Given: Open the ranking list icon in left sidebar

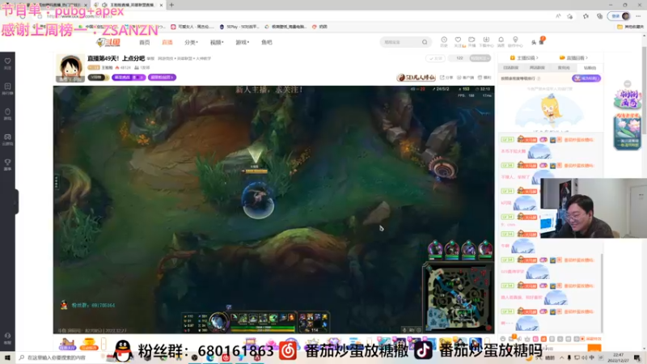Looking at the screenshot, I should (x=7, y=88).
